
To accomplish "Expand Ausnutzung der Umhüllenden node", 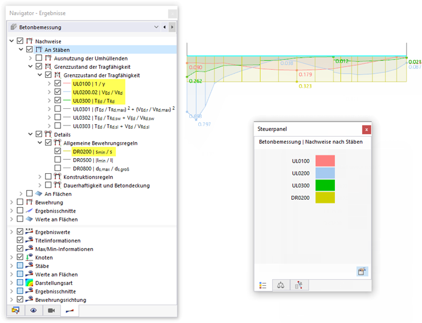I will click(x=31, y=58).
